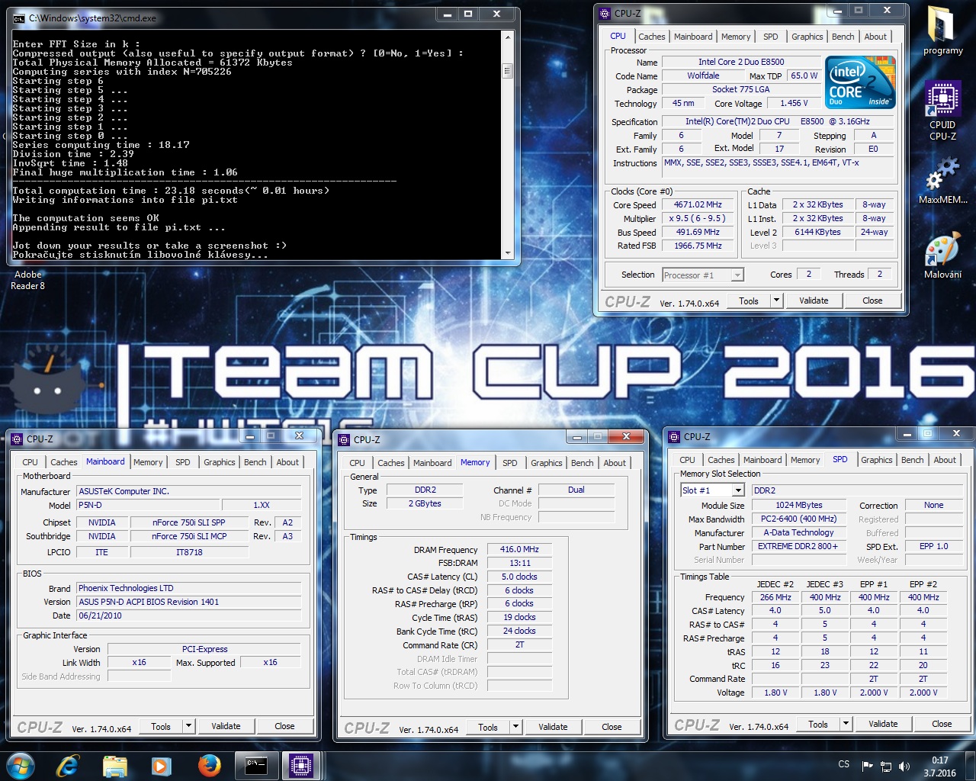
Task: Click CPU-Z title icon in Mainboard window
Action: pos(17,439)
